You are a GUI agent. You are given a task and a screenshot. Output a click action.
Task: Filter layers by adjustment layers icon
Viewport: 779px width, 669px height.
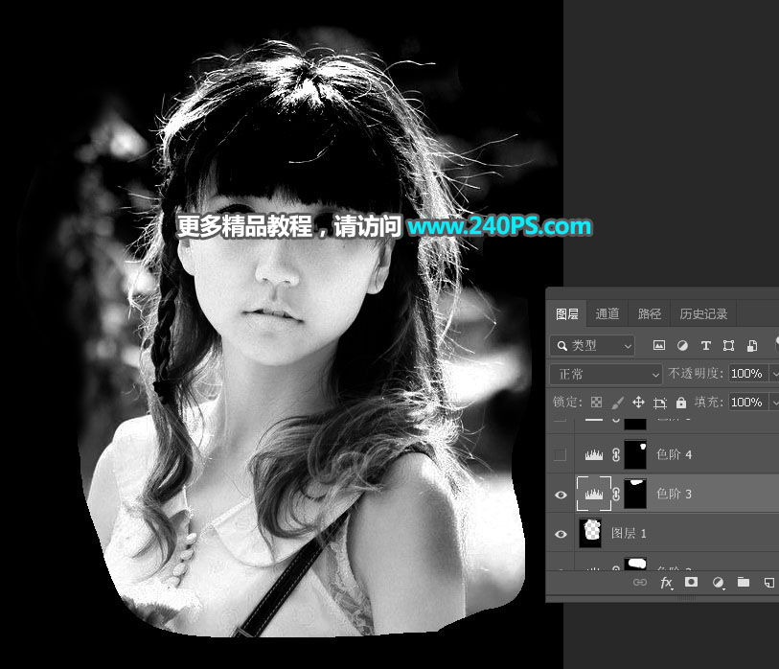pyautogui.click(x=682, y=345)
